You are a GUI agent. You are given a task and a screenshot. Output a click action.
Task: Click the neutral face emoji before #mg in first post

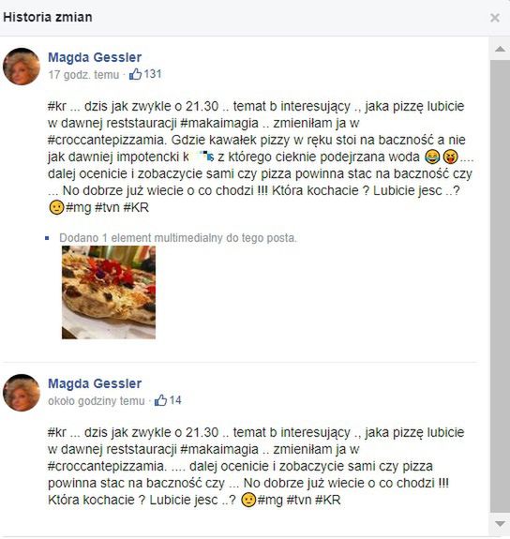[56, 207]
